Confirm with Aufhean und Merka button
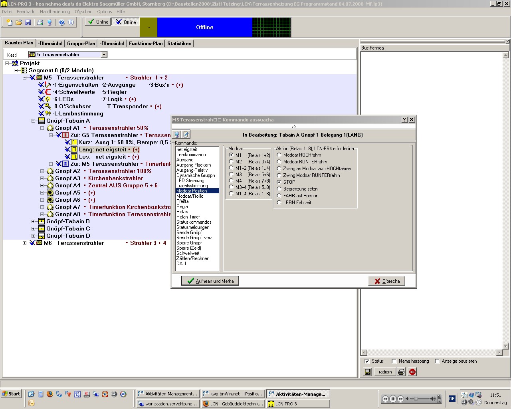The image size is (511, 409). [210, 281]
